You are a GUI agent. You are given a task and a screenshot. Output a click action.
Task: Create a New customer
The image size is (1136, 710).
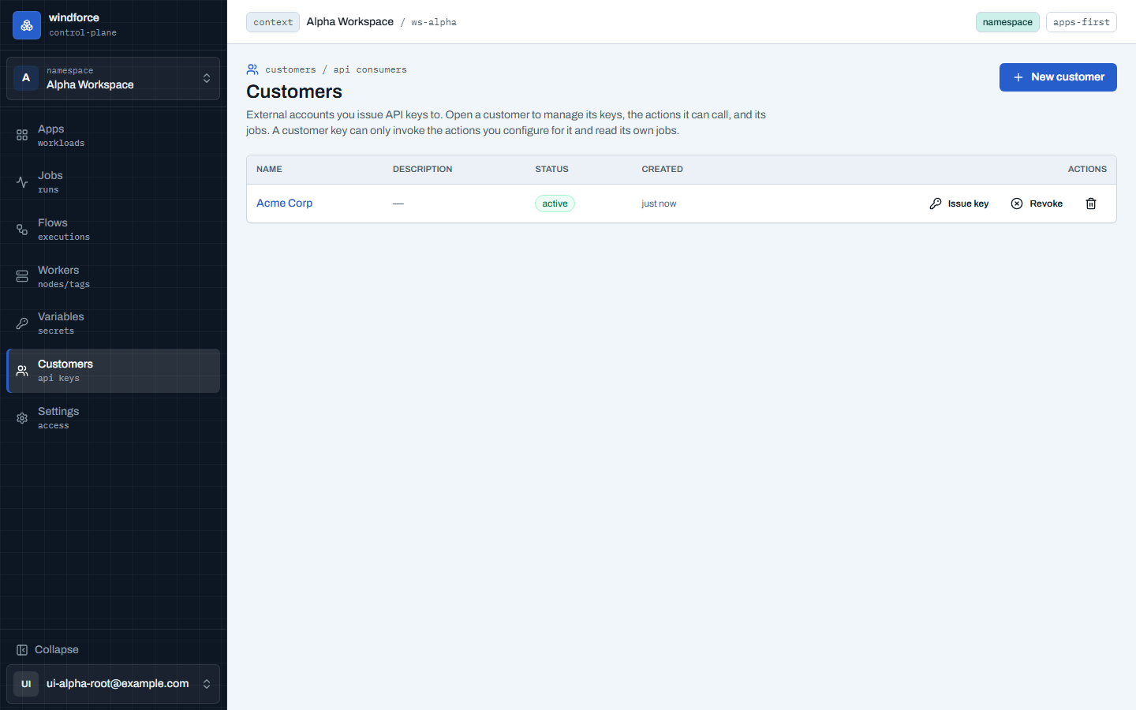pos(1058,77)
